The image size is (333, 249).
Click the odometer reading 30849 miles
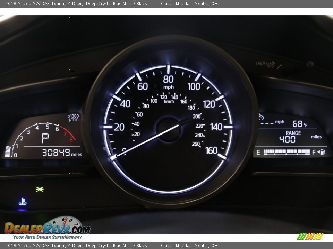[62, 153]
